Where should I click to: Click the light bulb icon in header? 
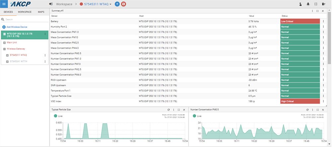pyautogui.click(x=308, y=4)
